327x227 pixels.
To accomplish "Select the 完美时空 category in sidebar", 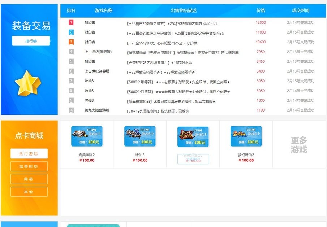I will pyautogui.click(x=29, y=166).
